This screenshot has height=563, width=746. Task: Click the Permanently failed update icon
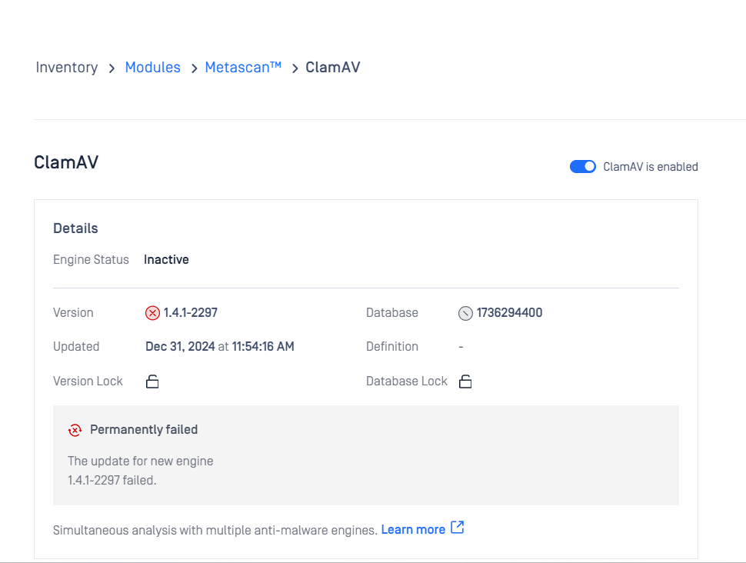[x=75, y=430]
